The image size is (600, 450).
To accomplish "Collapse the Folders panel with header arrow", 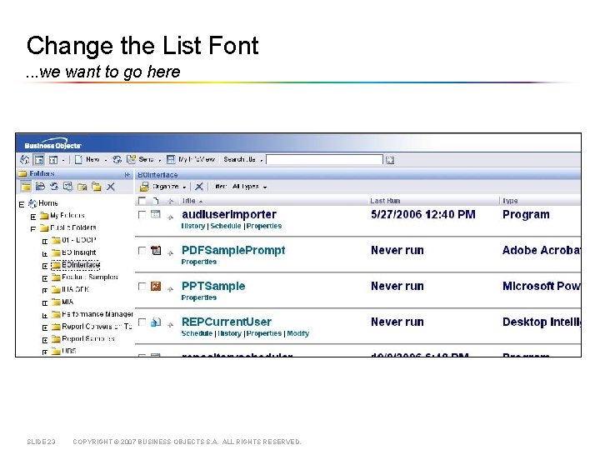I will click(x=127, y=174).
